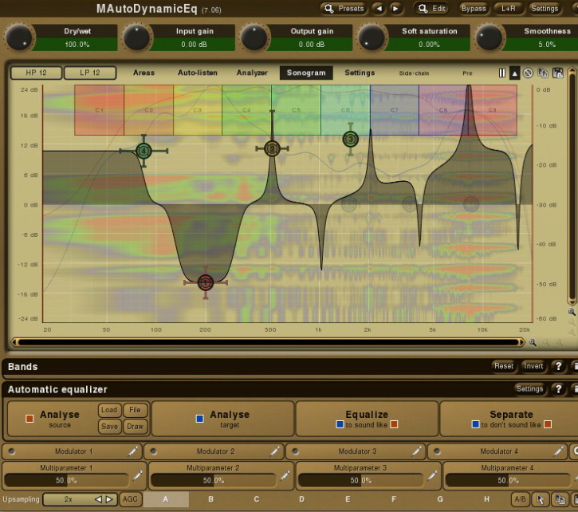The height and width of the screenshot is (512, 578).
Task: Click Reset in Bands header
Action: pos(504,366)
